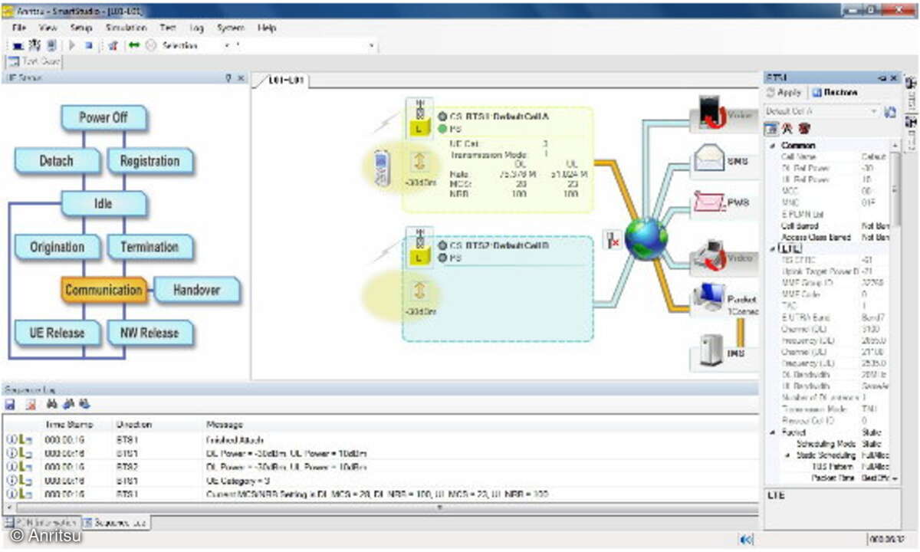Switch to the Sequence Log tab
The image size is (920, 552).
pyautogui.click(x=115, y=522)
